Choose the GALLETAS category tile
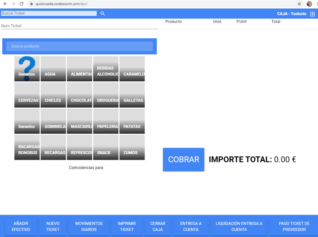Viewport: 318px width, 237px height. [132, 95]
